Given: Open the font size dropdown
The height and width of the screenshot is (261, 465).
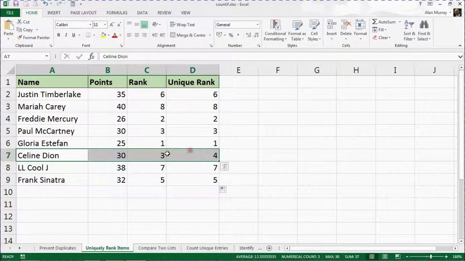Looking at the screenshot, I should click(105, 25).
